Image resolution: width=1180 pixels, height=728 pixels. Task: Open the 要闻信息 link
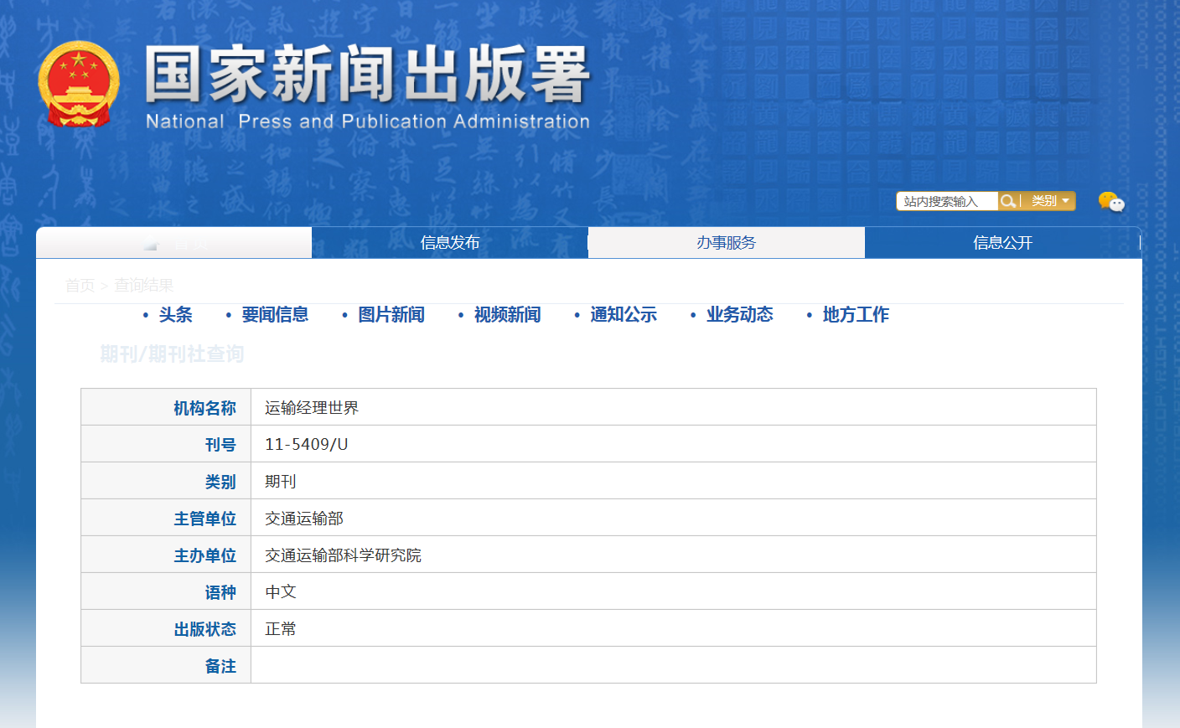point(275,315)
